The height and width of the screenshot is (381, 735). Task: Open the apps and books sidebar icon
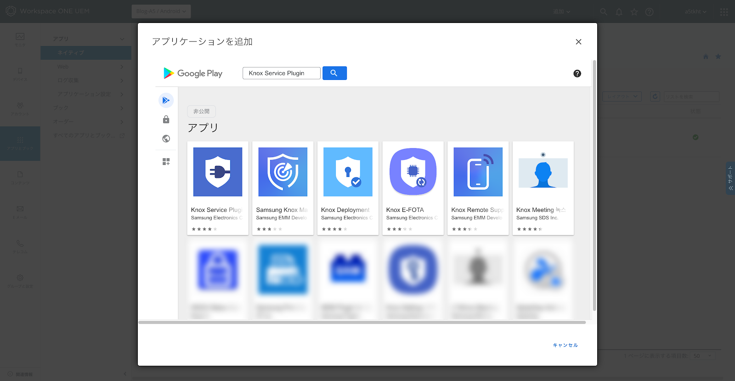click(20, 143)
